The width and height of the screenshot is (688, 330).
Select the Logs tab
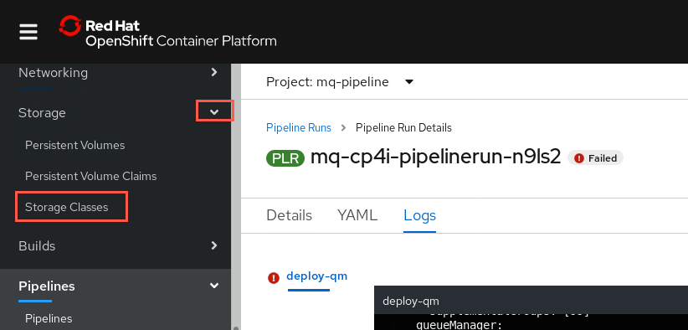click(420, 215)
